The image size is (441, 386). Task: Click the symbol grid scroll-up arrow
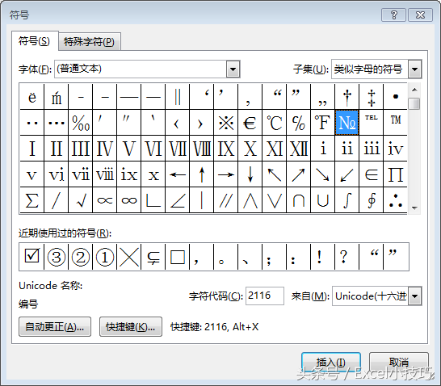pos(414,90)
